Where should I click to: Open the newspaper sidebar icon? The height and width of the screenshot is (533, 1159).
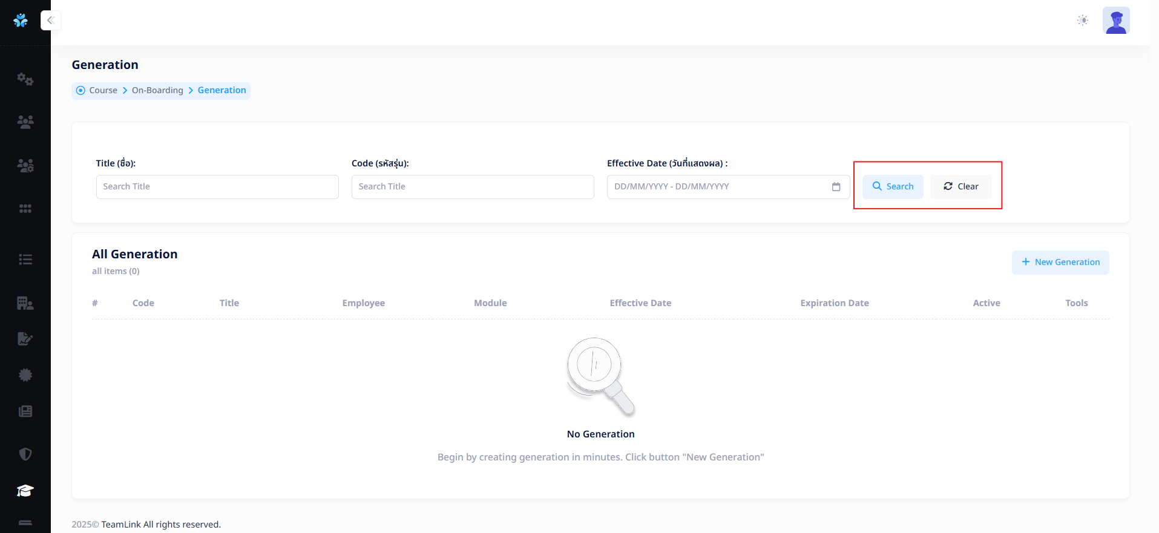pos(25,411)
